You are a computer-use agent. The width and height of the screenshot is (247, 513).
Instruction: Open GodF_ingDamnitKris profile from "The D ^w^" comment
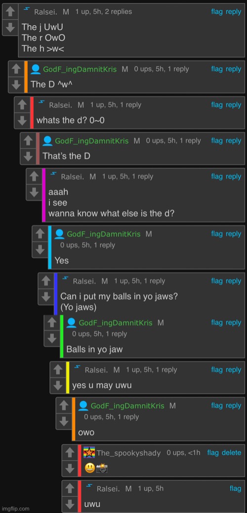[x=80, y=69]
